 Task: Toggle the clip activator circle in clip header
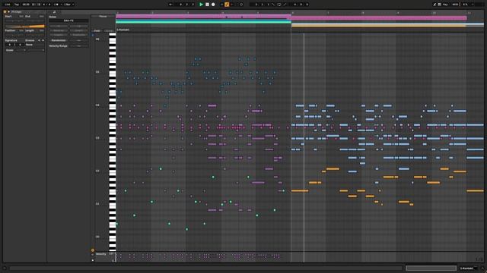5,12
